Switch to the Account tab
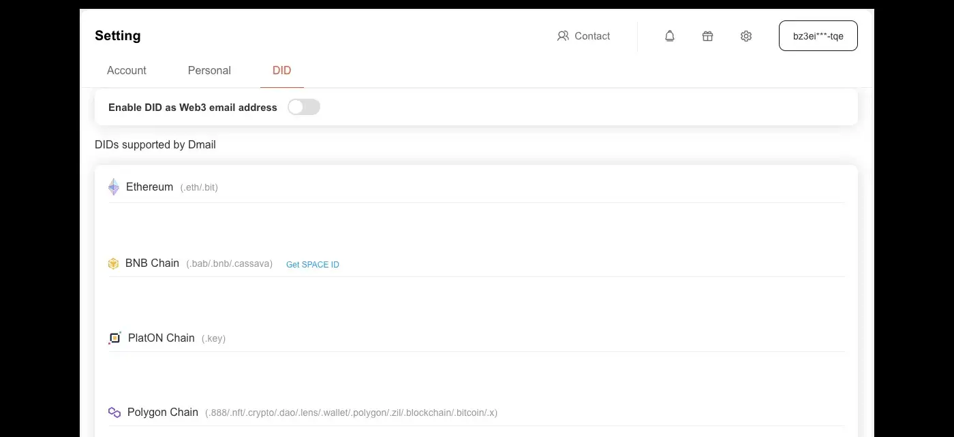The height and width of the screenshot is (437, 954). [x=127, y=71]
